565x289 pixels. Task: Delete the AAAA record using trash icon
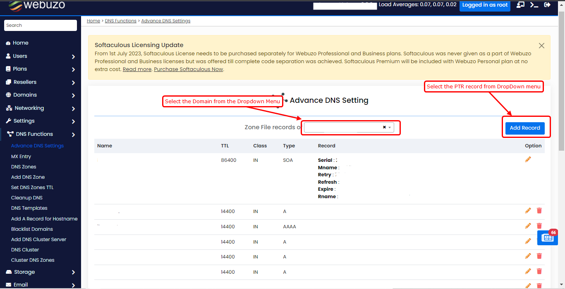click(x=539, y=226)
